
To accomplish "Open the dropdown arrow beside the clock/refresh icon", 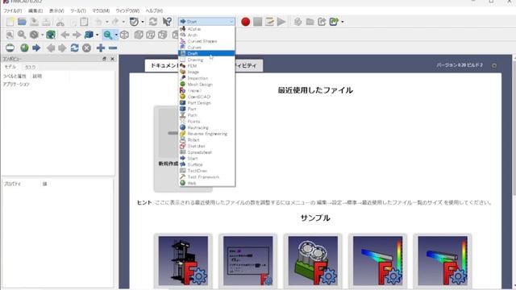I will [x=143, y=22].
